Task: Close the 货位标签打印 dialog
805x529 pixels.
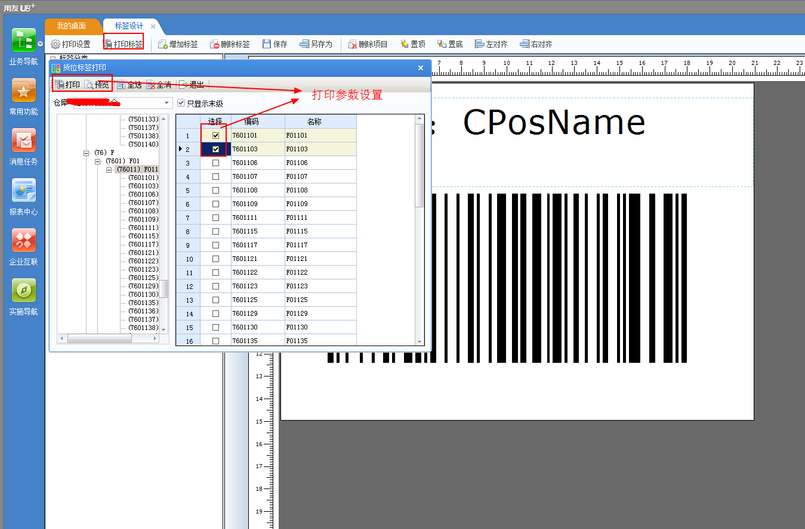Action: pyautogui.click(x=421, y=68)
